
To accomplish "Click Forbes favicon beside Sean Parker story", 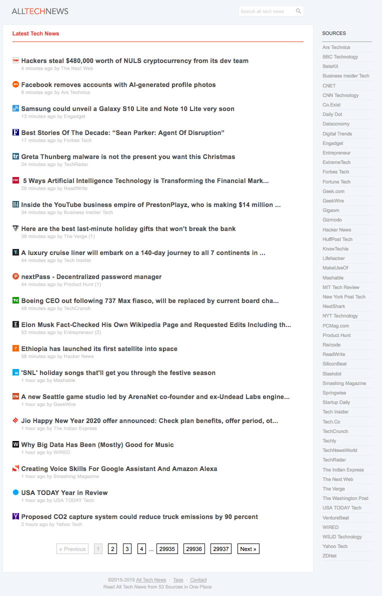I will [15, 132].
